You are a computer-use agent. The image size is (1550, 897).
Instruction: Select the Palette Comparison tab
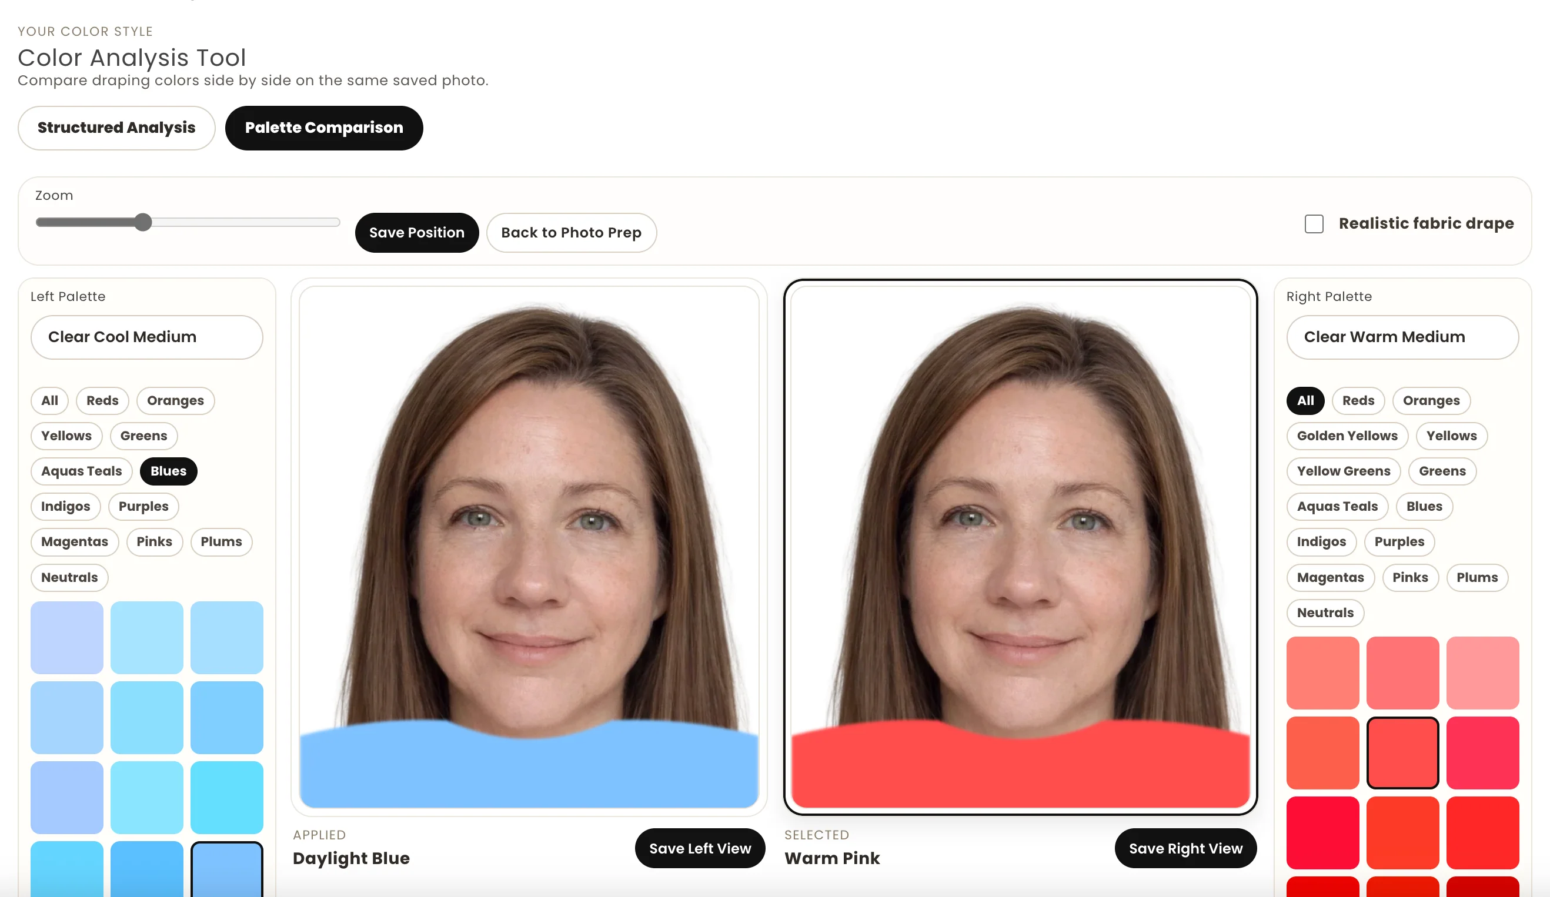(323, 128)
